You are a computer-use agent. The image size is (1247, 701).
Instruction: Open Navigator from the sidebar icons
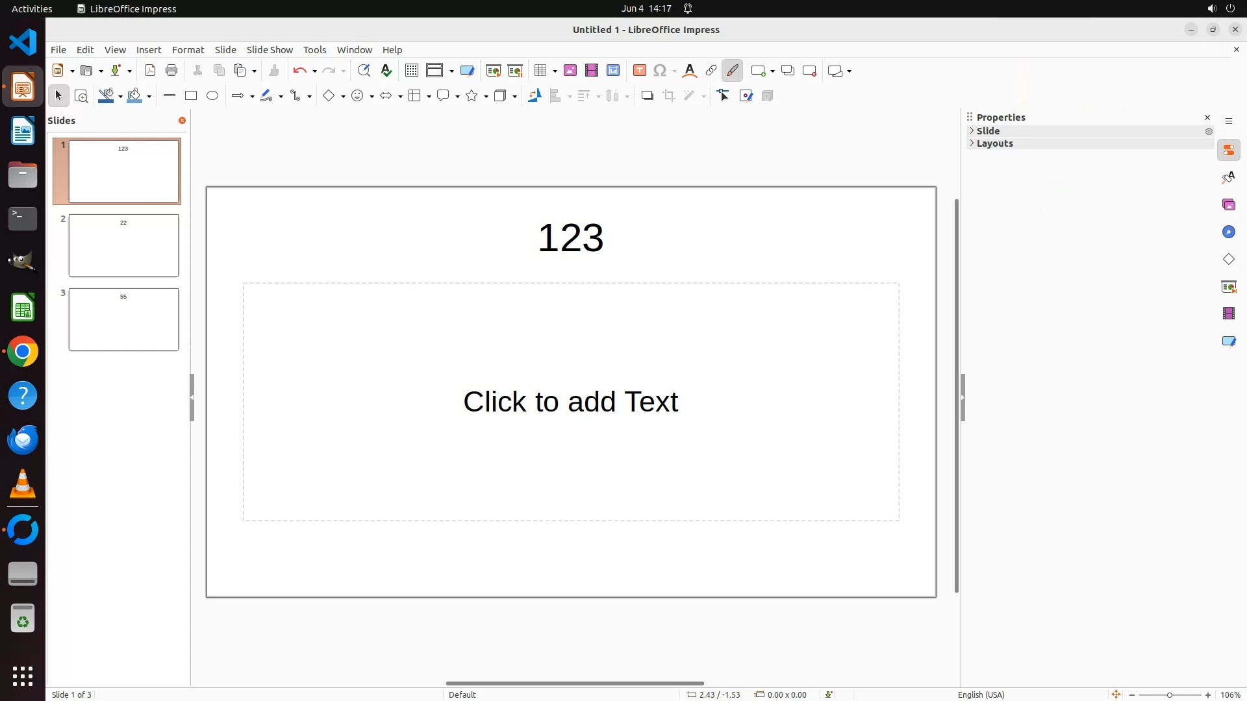(x=1228, y=232)
